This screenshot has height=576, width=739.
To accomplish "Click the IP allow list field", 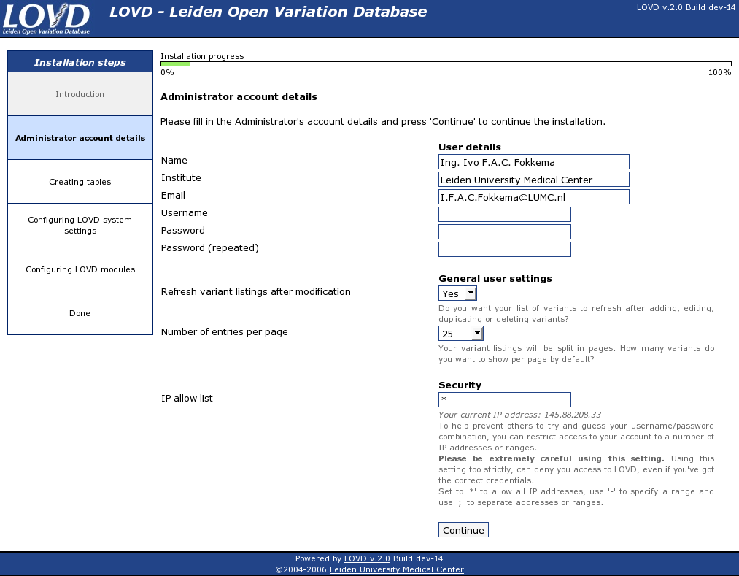I will pyautogui.click(x=504, y=399).
